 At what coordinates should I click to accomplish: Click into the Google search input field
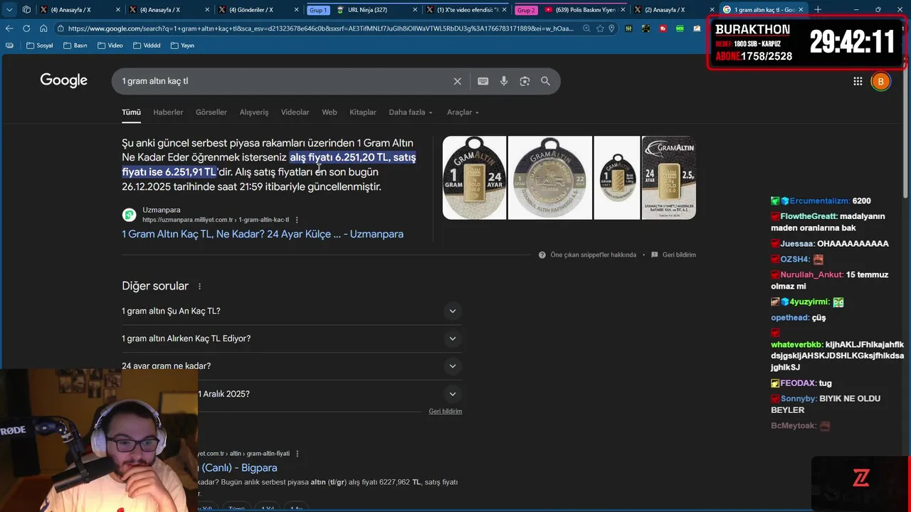[x=285, y=81]
